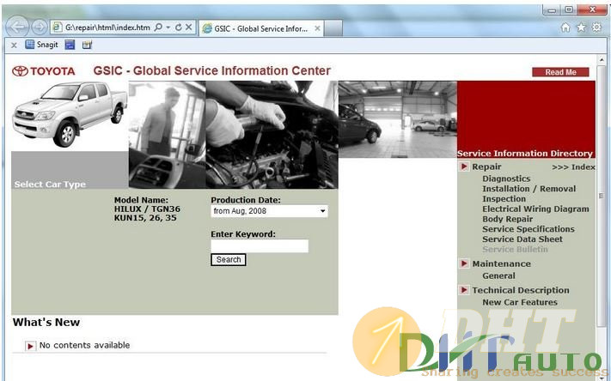Click the red arrow beside Repair

(x=464, y=166)
